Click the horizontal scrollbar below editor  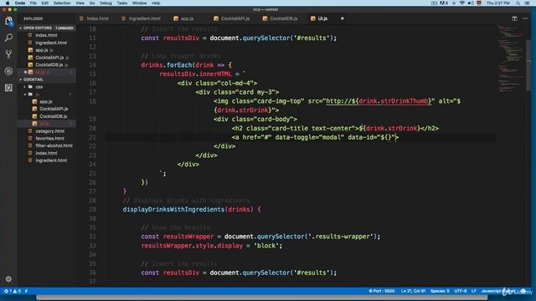[262, 298]
